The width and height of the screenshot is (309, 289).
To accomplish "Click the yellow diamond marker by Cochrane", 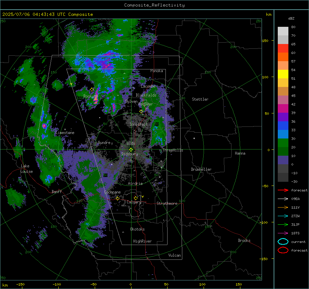I will pos(117,198).
